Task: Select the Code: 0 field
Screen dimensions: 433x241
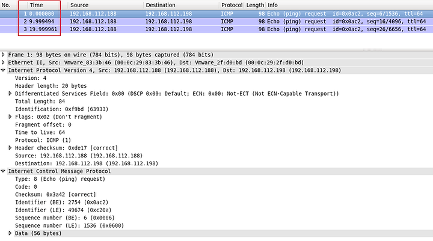Action: (26, 187)
